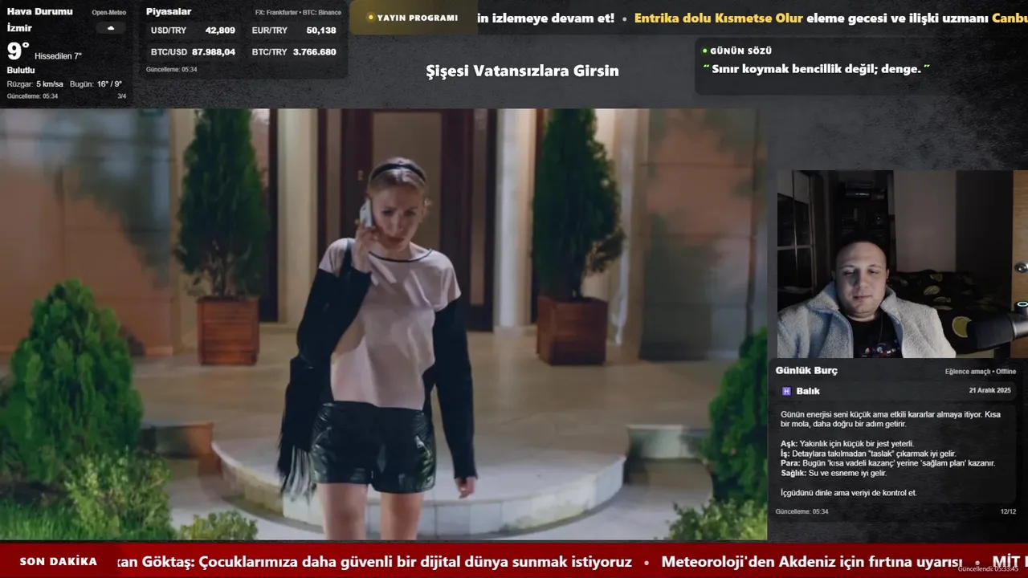
Task: Click the Aşk horoscope line
Action: pyautogui.click(x=847, y=444)
